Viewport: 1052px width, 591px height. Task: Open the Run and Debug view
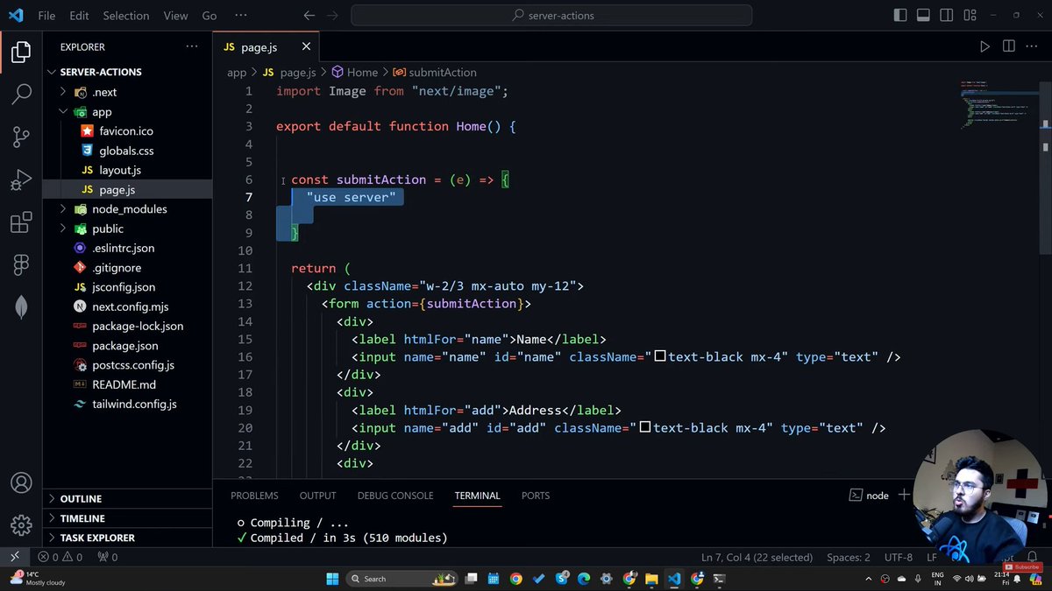click(21, 179)
